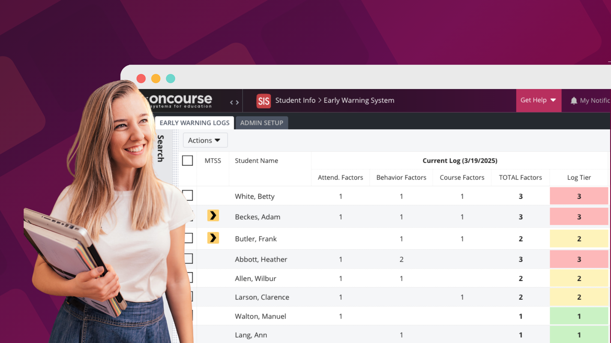Expand the vertical Search side panel
611x343 pixels.
click(161, 148)
